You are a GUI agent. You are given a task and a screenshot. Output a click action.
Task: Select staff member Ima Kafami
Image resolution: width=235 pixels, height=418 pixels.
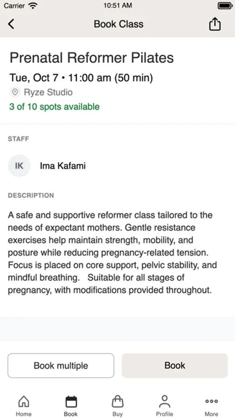click(x=63, y=166)
